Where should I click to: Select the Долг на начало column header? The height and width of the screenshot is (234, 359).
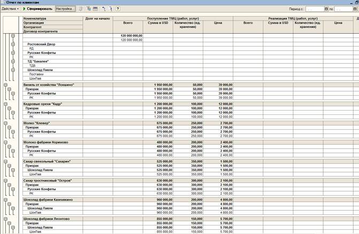click(x=98, y=25)
